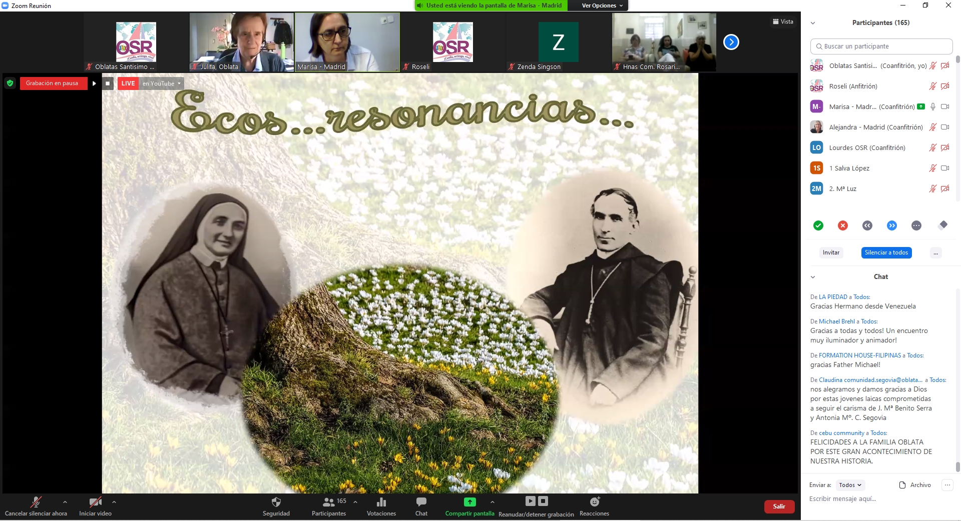Show next video thumbnails with blue arrow
This screenshot has height=521, width=961.
pos(731,42)
